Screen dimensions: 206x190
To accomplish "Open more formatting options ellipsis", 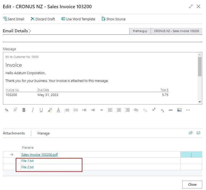I will coord(188,110).
